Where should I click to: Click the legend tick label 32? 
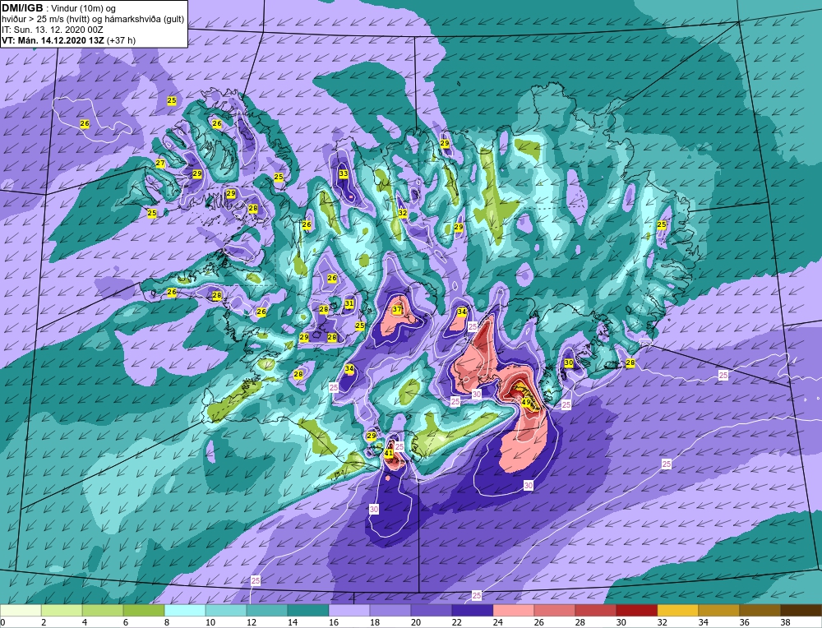point(662,622)
